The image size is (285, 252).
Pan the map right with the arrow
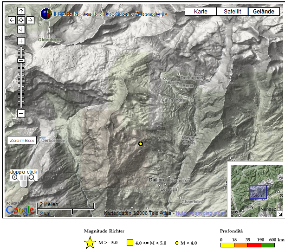pos(30,20)
